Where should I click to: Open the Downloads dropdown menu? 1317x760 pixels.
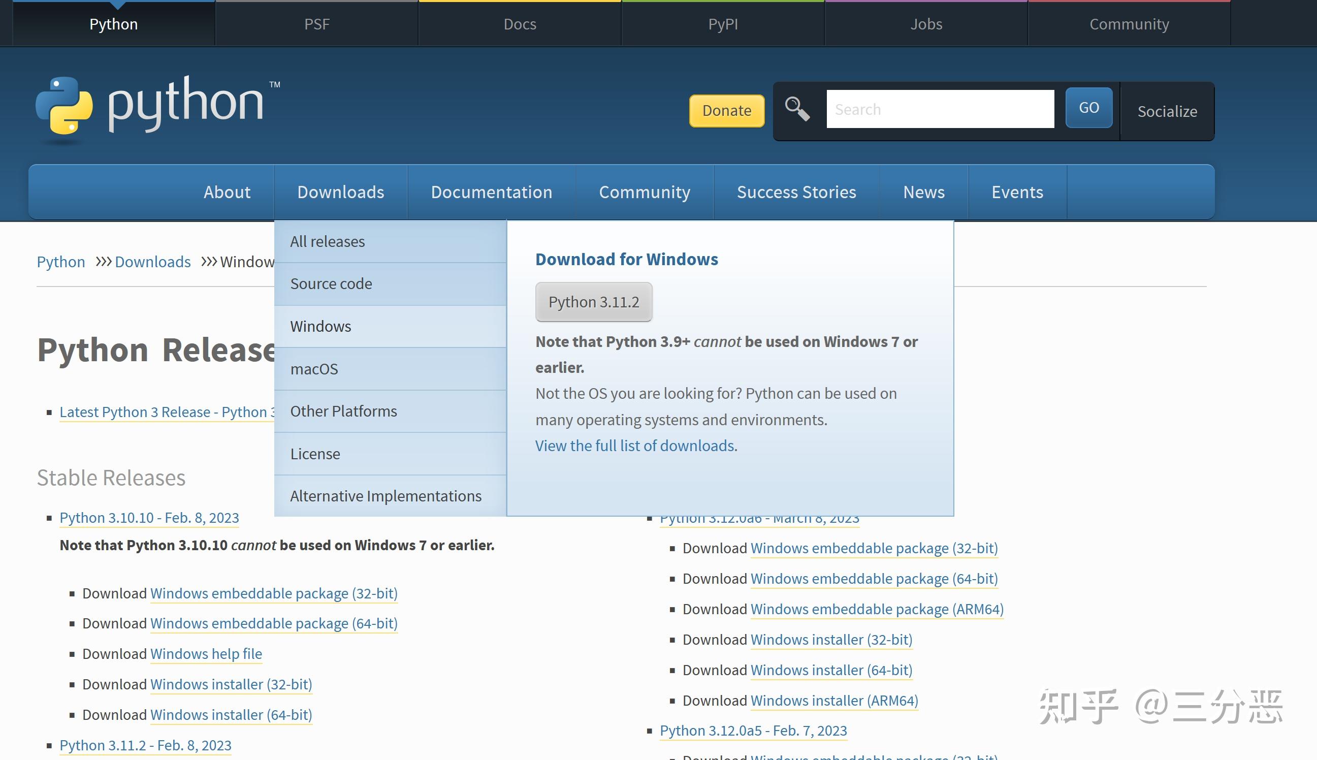pos(340,191)
